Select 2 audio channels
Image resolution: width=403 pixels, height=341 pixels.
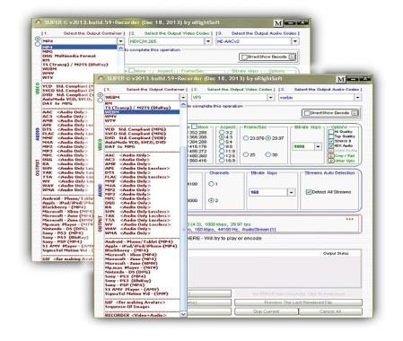211,200
